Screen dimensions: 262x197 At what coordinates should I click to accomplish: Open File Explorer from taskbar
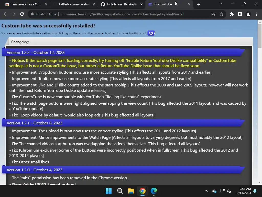click(131, 191)
